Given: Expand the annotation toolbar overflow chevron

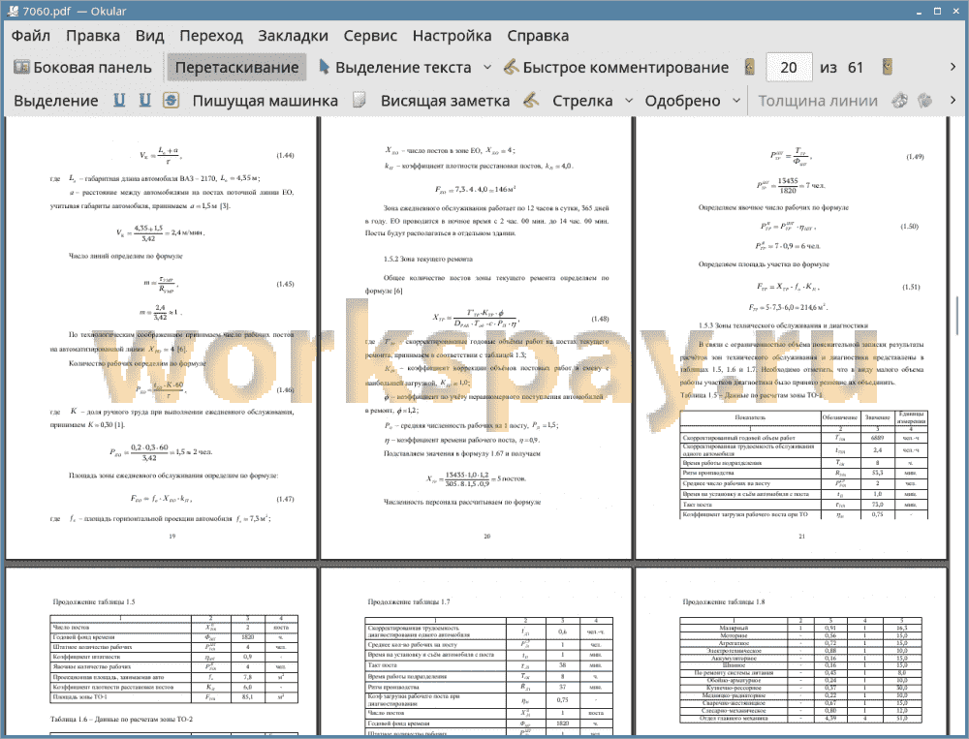Looking at the screenshot, I should 953,100.
